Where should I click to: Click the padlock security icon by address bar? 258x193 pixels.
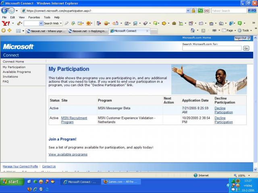click(x=193, y=11)
